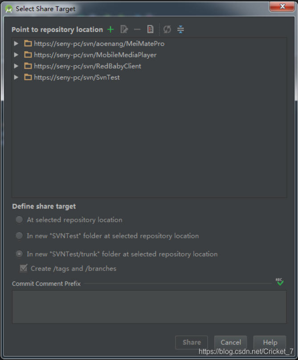
Task: Select 'At selected repository location' option
Action: (x=19, y=219)
